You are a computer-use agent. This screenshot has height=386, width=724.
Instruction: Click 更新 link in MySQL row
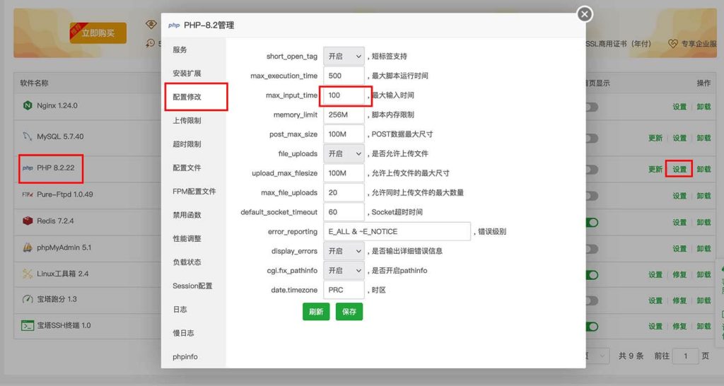coord(655,138)
